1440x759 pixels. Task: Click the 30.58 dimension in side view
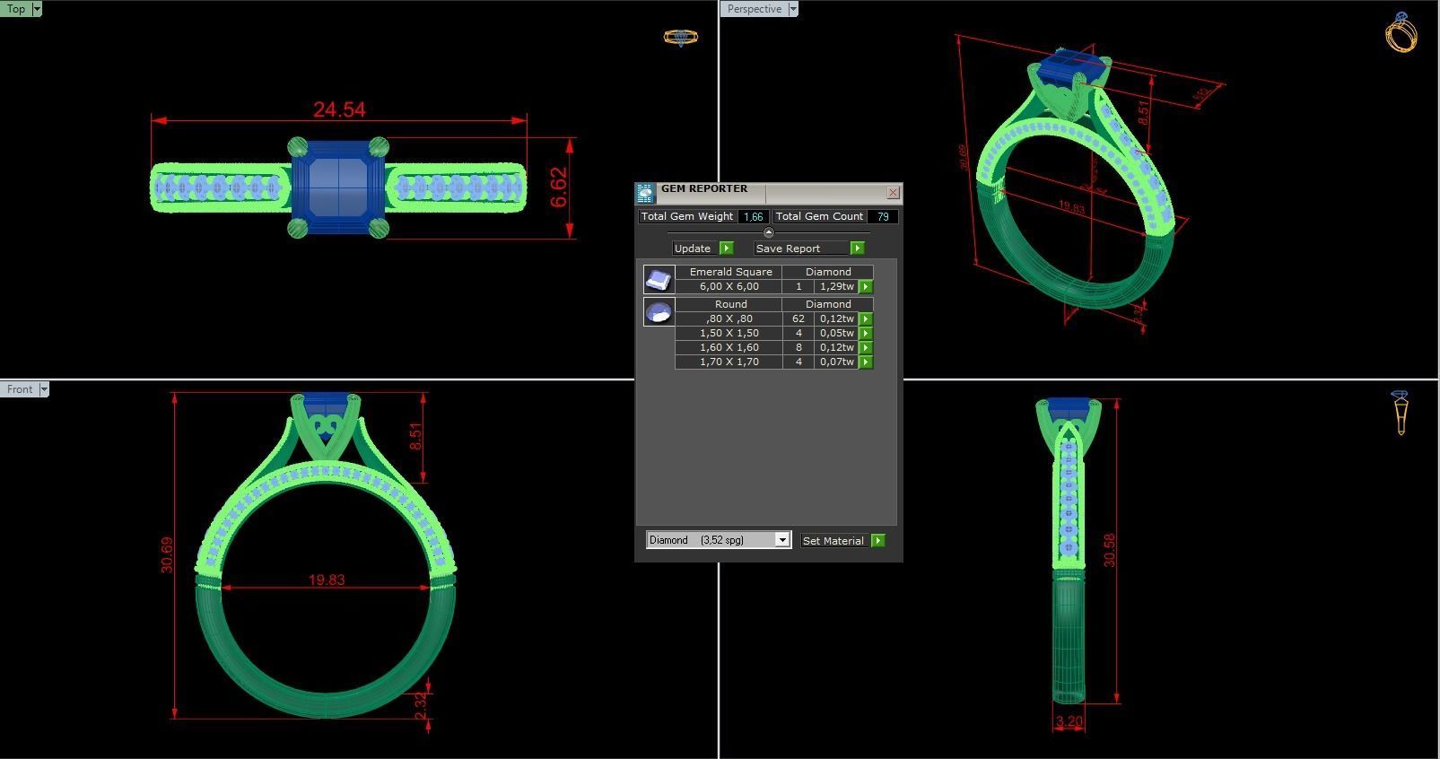pyautogui.click(x=1110, y=550)
